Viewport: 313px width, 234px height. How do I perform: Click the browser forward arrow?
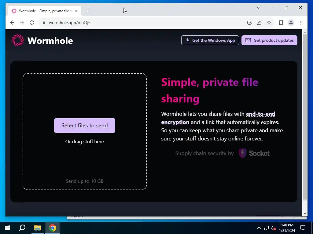pyautogui.click(x=22, y=23)
